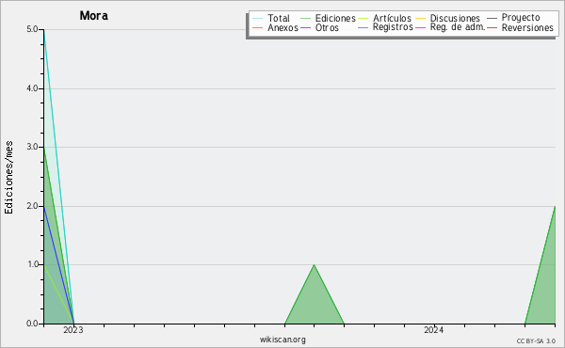The height and width of the screenshot is (348, 565).
Task: Click the Ediciones/mes axis label
Action: pos(8,178)
